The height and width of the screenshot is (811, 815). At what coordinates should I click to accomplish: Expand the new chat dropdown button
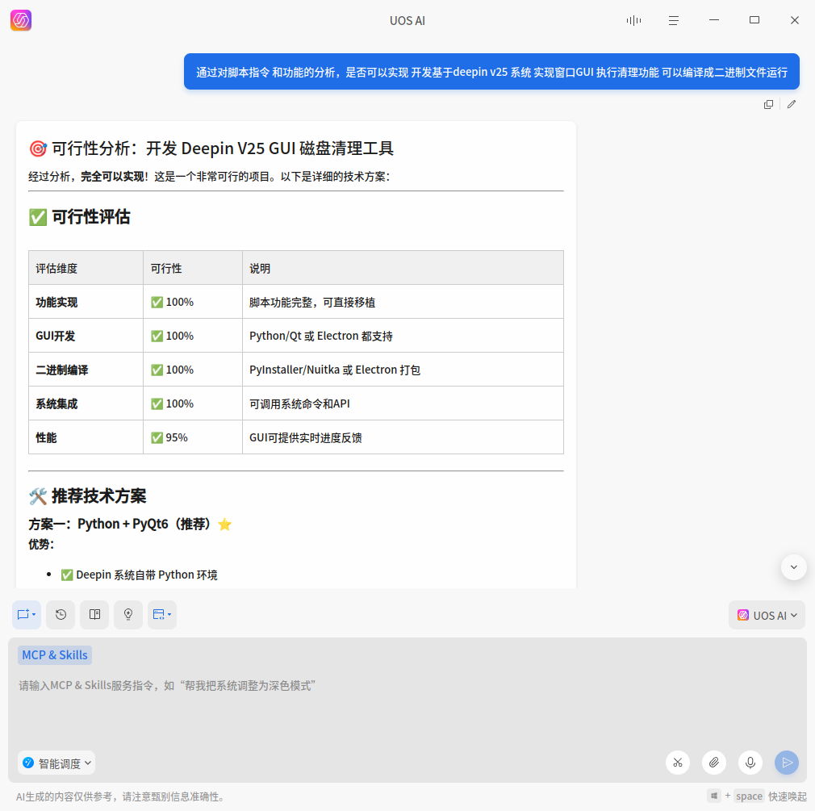tap(27, 615)
